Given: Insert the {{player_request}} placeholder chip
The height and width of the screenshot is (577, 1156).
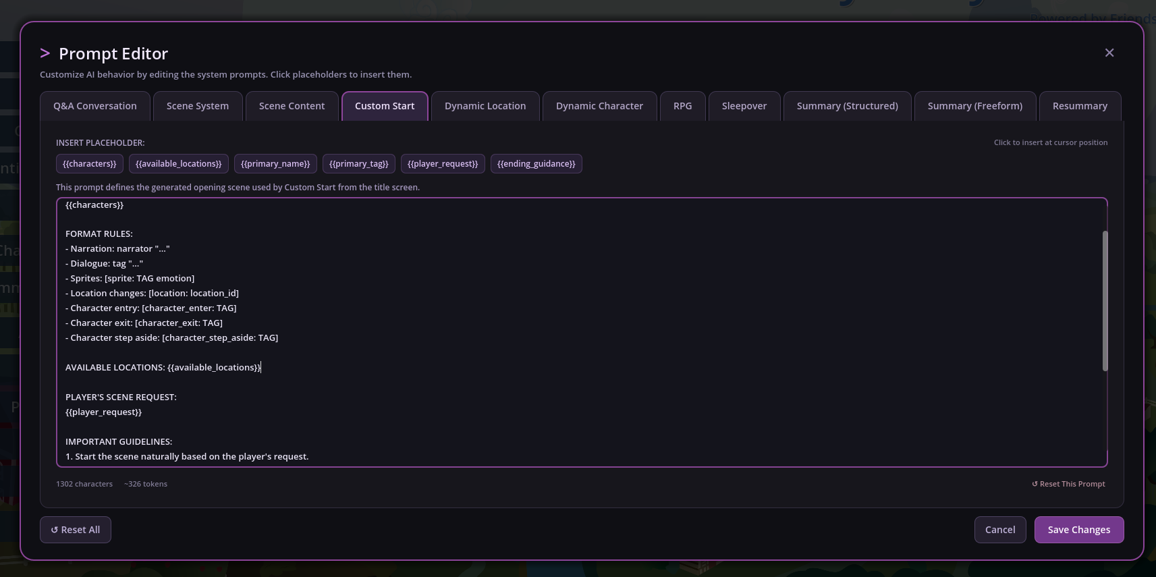Looking at the screenshot, I should [x=443, y=164].
